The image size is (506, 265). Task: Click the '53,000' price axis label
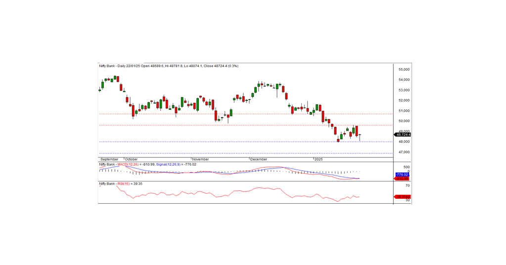coord(404,90)
